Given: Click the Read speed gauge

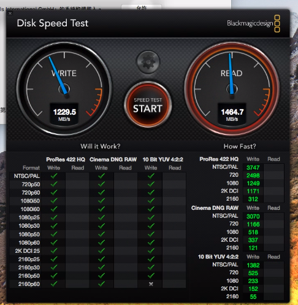Looking at the screenshot, I should [232, 89].
